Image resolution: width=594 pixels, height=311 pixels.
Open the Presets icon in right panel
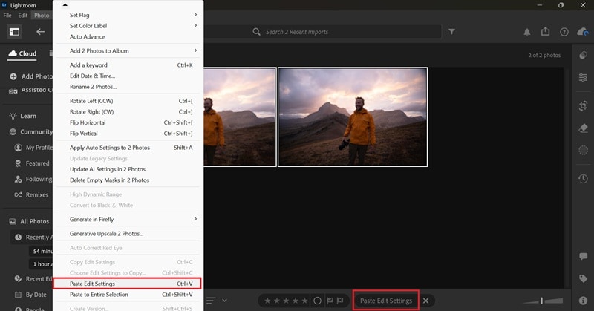coord(583,56)
